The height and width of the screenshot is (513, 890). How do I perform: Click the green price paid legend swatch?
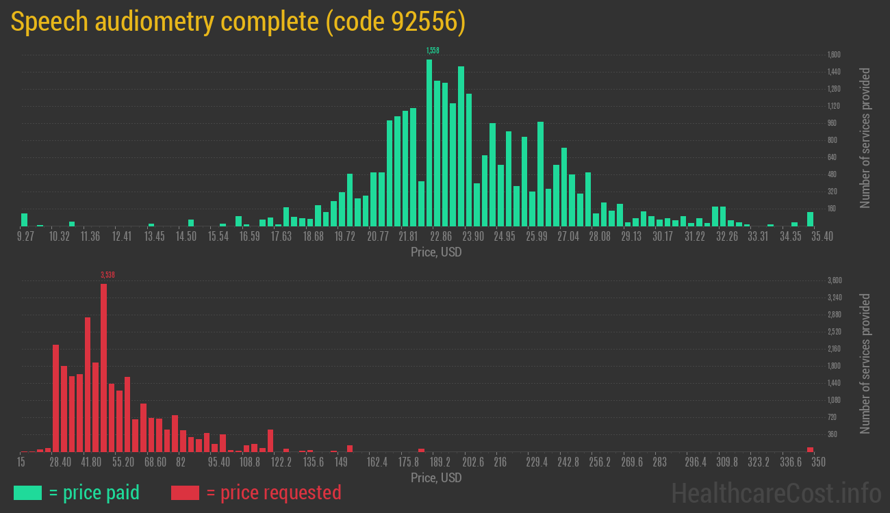pyautogui.click(x=27, y=492)
